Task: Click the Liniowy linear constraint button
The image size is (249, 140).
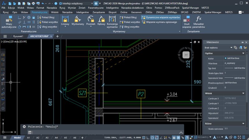Action: (65, 20)
